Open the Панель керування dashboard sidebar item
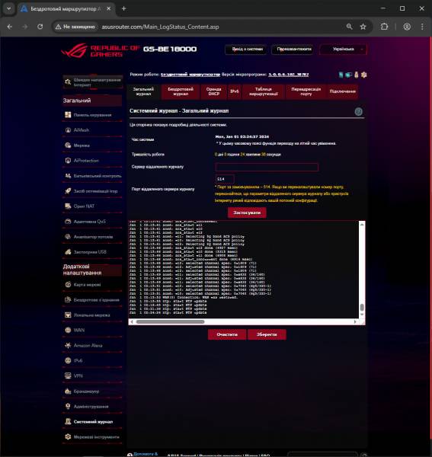This screenshot has height=457, width=432. 92,115
